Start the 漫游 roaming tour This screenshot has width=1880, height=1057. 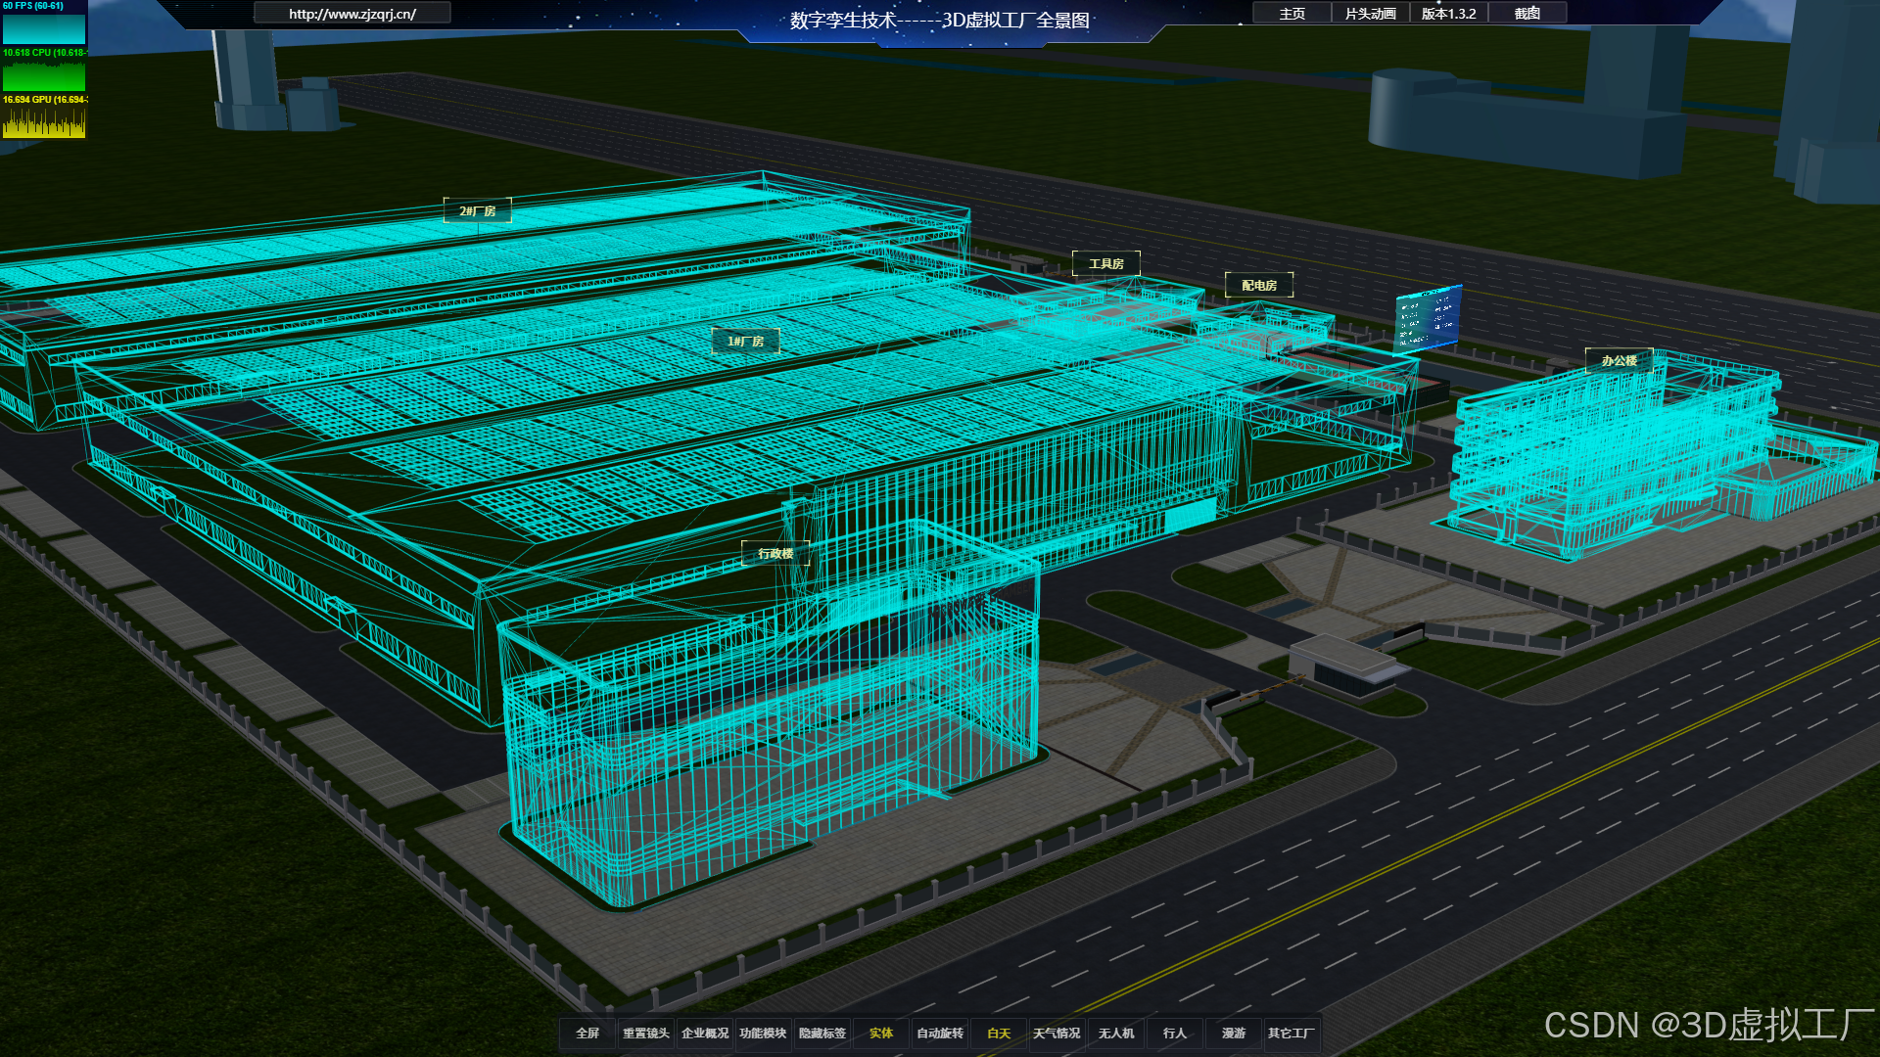[x=1233, y=1034]
